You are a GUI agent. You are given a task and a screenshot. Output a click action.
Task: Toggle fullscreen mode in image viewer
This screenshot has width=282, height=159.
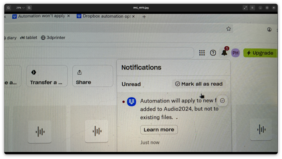pyautogui.click(x=245, y=8)
